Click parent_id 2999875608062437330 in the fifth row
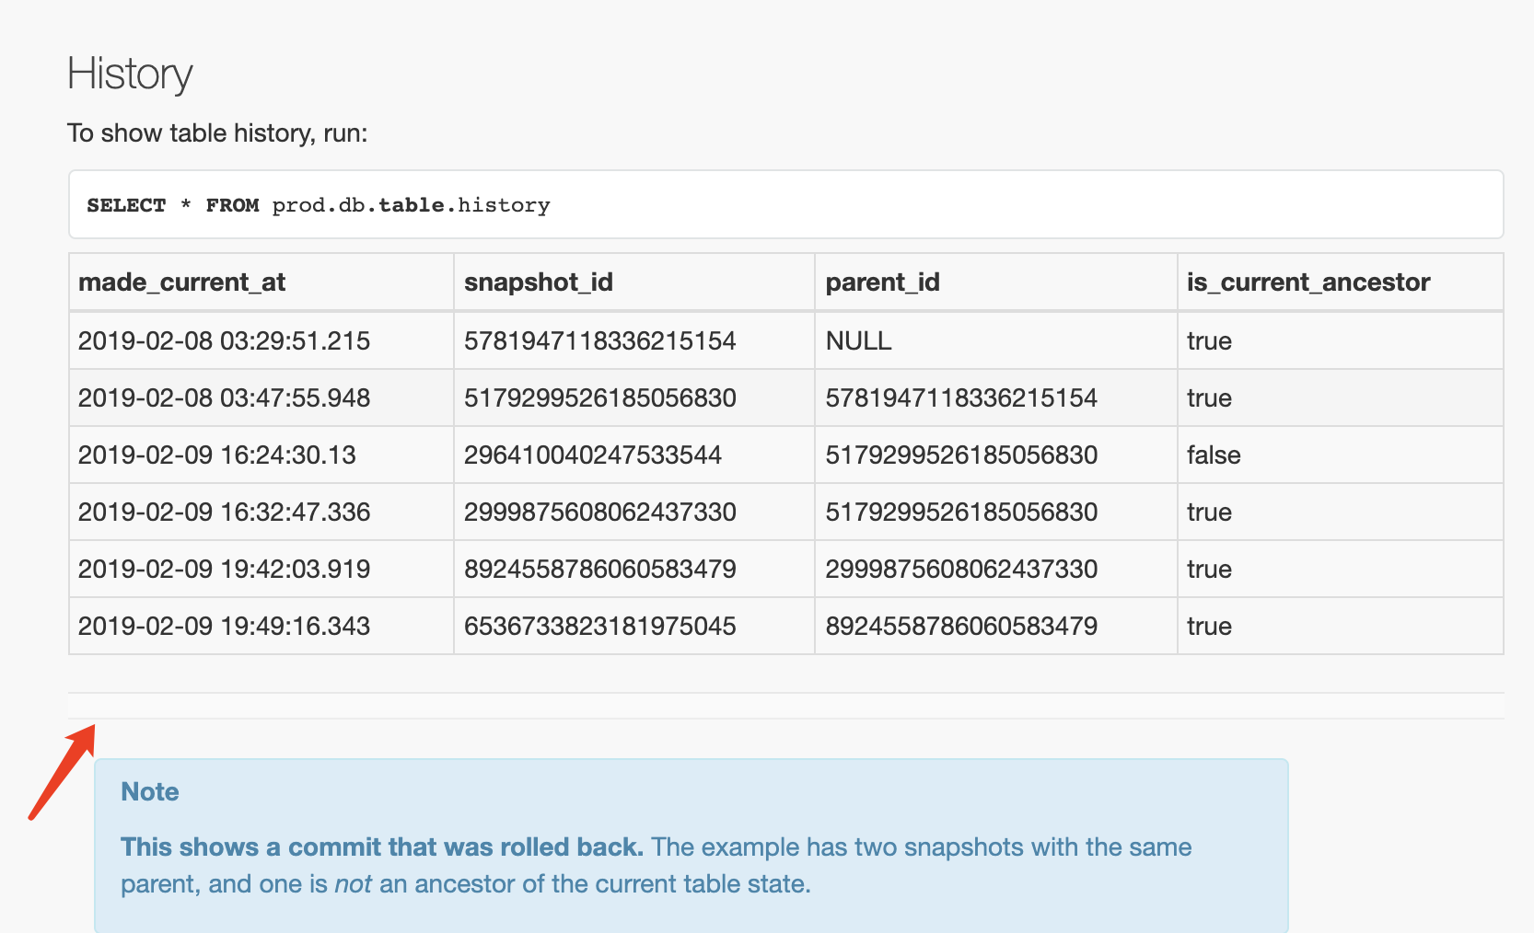This screenshot has width=1534, height=933. pyautogui.click(x=961, y=569)
